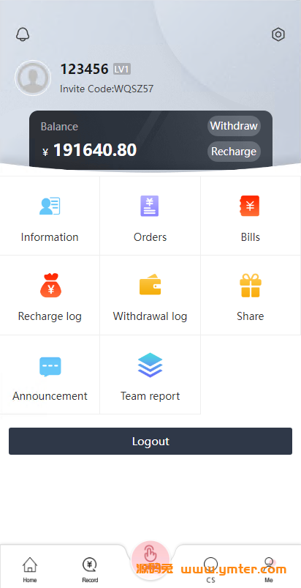Viewport: 301px width, 588px height.
Task: Open the Orders receipt icon
Action: pyautogui.click(x=150, y=206)
